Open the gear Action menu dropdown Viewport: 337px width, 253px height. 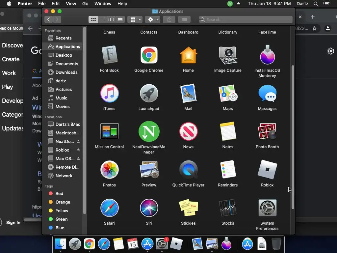(x=153, y=19)
